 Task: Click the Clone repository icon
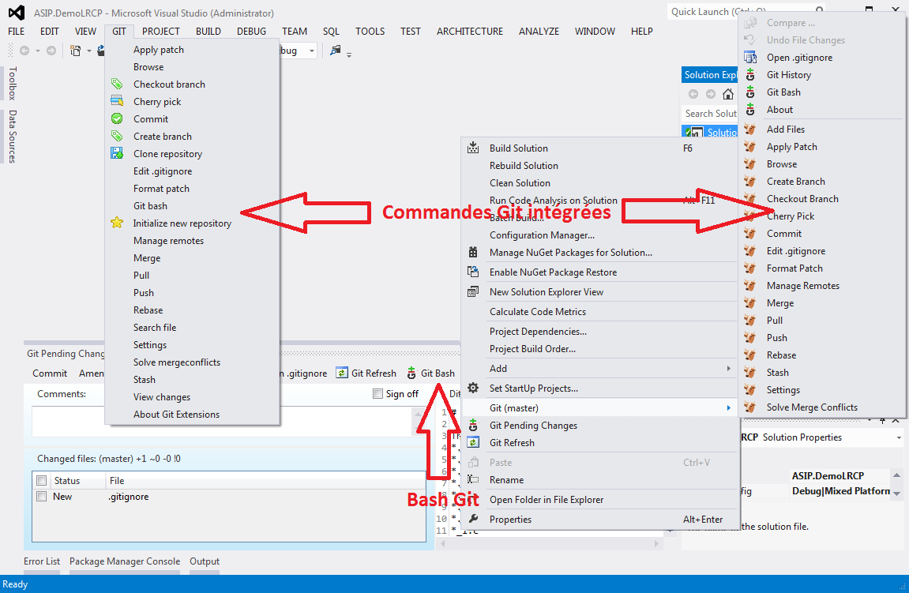pyautogui.click(x=117, y=154)
